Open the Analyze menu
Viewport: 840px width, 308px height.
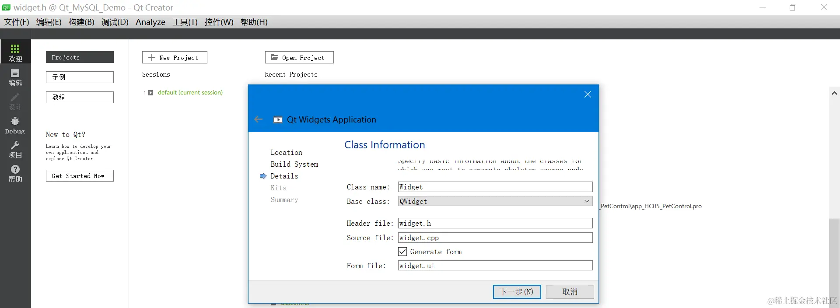click(150, 22)
